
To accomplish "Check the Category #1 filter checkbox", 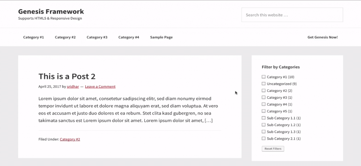I will [x=263, y=77].
